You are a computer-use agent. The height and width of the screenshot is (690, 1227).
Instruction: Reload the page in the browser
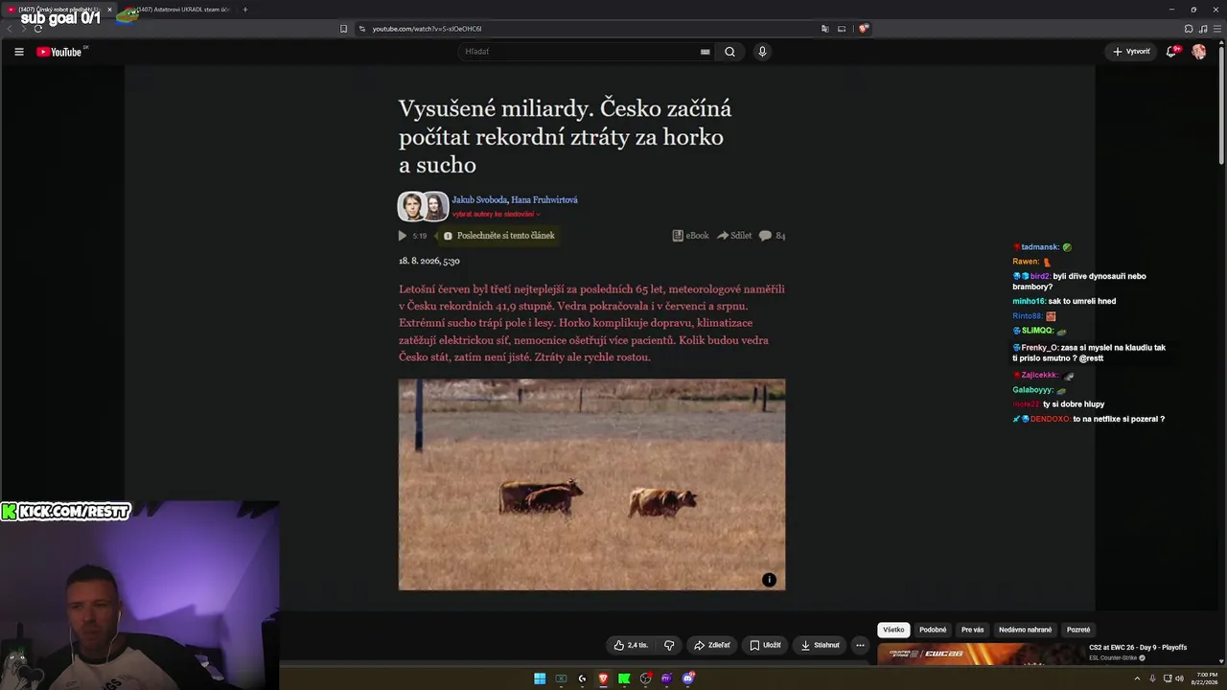(x=38, y=29)
